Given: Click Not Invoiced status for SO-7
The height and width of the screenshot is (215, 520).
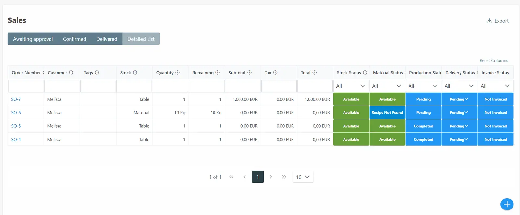Looking at the screenshot, I should (496, 99).
